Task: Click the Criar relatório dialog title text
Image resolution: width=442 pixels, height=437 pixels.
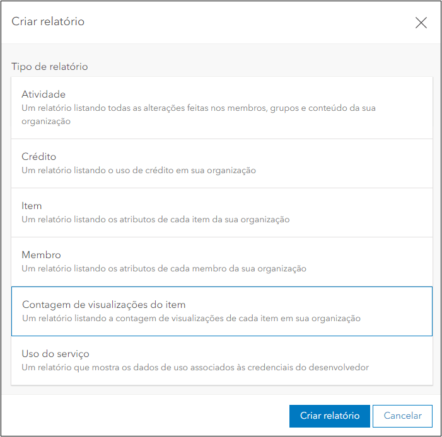Action: [x=48, y=22]
